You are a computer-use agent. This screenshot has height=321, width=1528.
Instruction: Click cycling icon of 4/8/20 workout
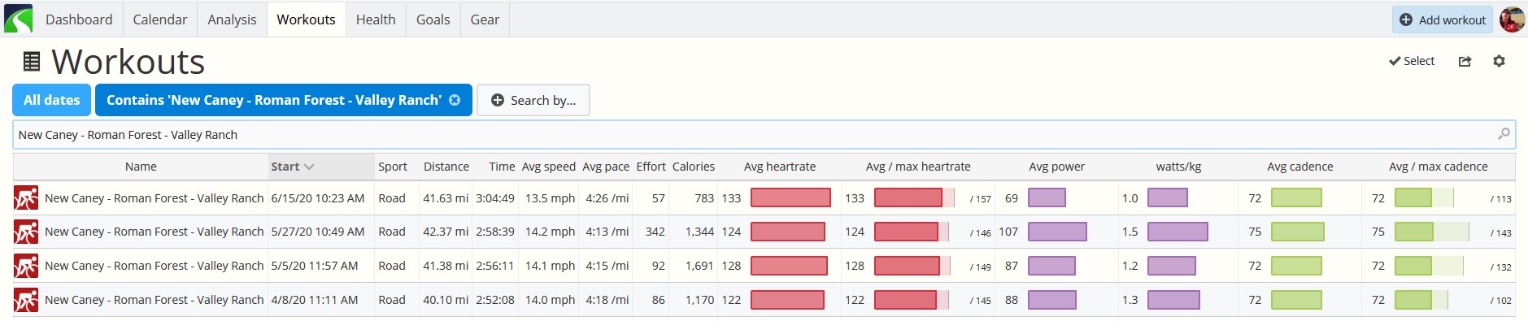pos(26,300)
